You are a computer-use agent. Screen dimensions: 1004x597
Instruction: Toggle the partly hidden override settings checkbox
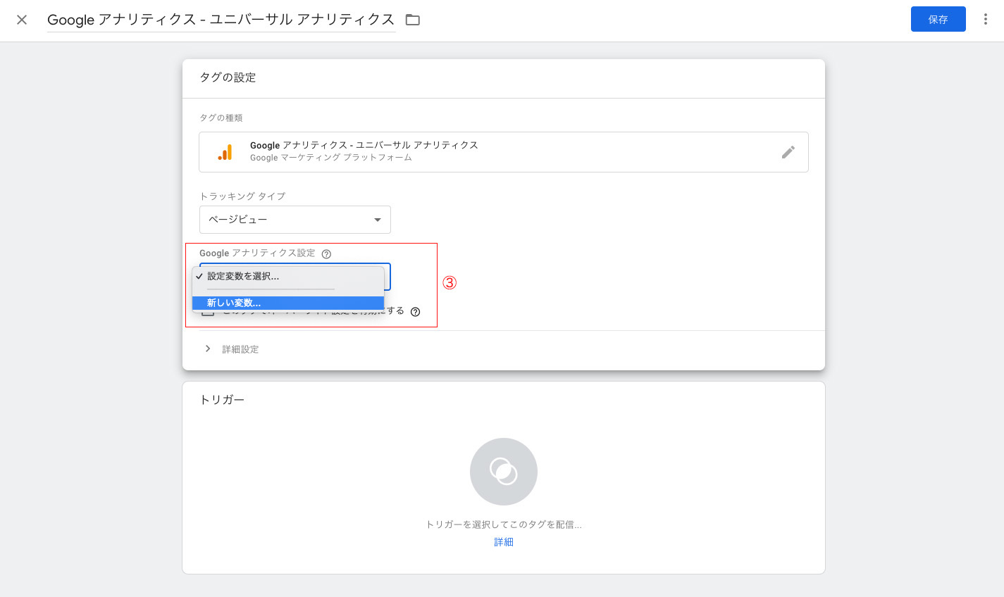(x=207, y=313)
